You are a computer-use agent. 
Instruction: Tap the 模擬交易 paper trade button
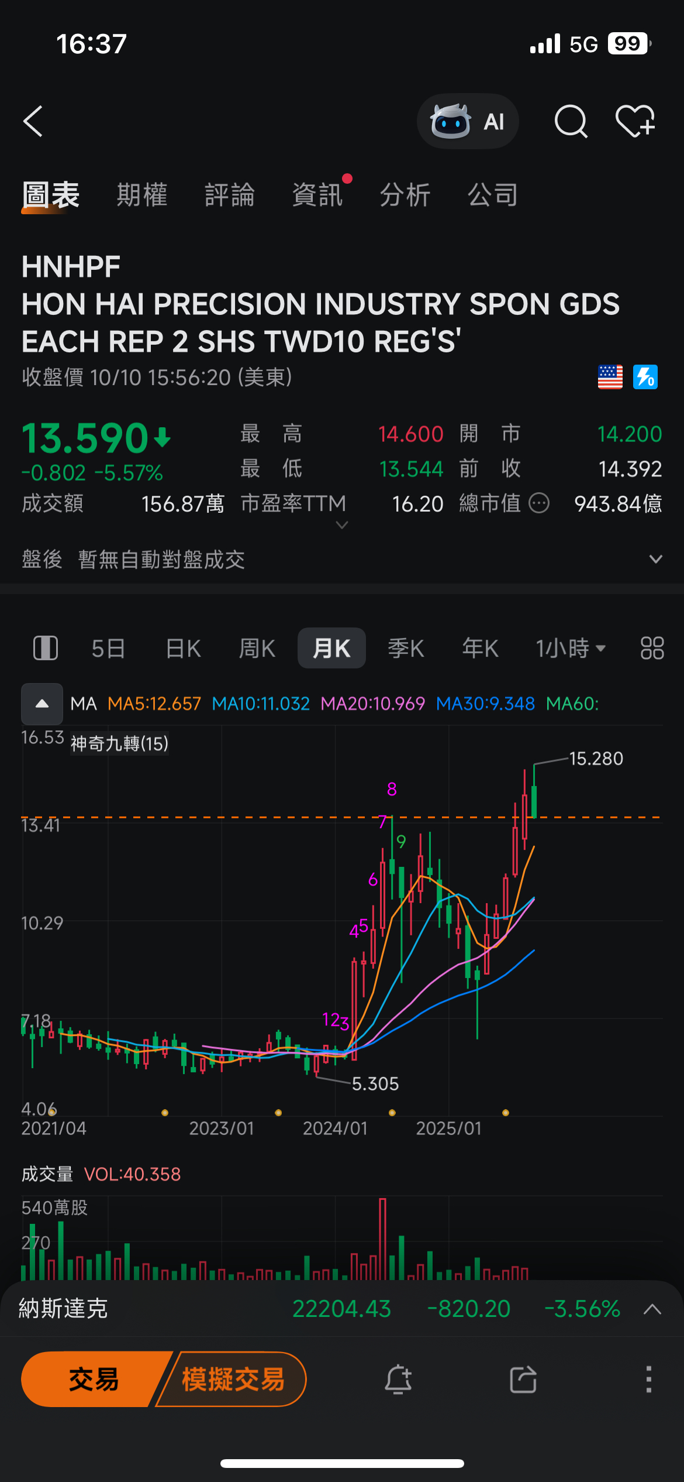pyautogui.click(x=233, y=1379)
